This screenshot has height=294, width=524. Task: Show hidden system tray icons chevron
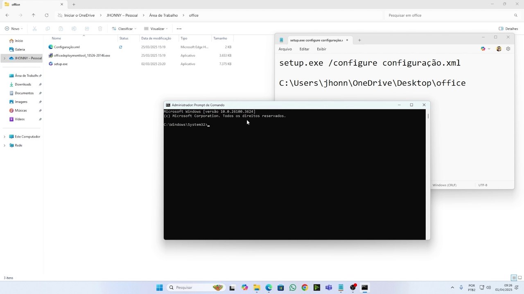pos(452,287)
